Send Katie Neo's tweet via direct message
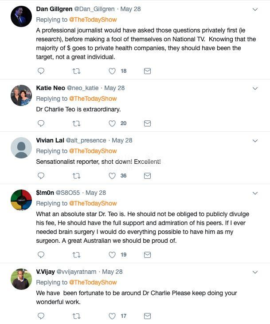The width and height of the screenshot is (270, 324). [147, 123]
